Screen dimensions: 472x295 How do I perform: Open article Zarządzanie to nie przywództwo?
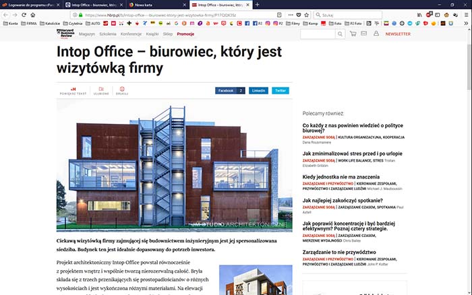(x=339, y=253)
